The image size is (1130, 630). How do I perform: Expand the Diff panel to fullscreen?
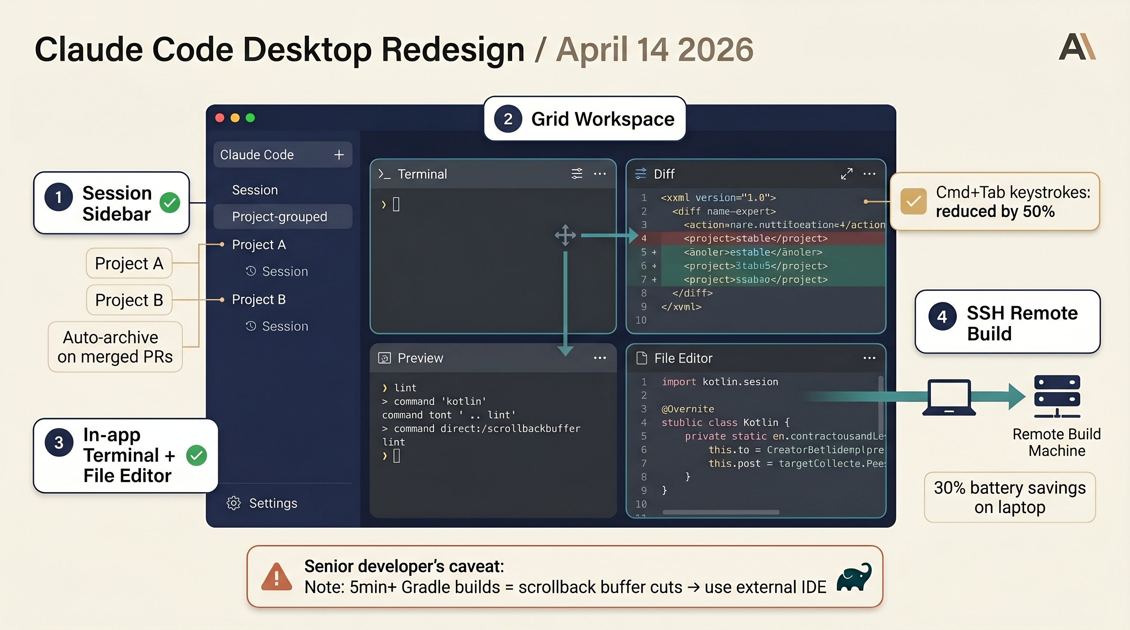pos(847,174)
